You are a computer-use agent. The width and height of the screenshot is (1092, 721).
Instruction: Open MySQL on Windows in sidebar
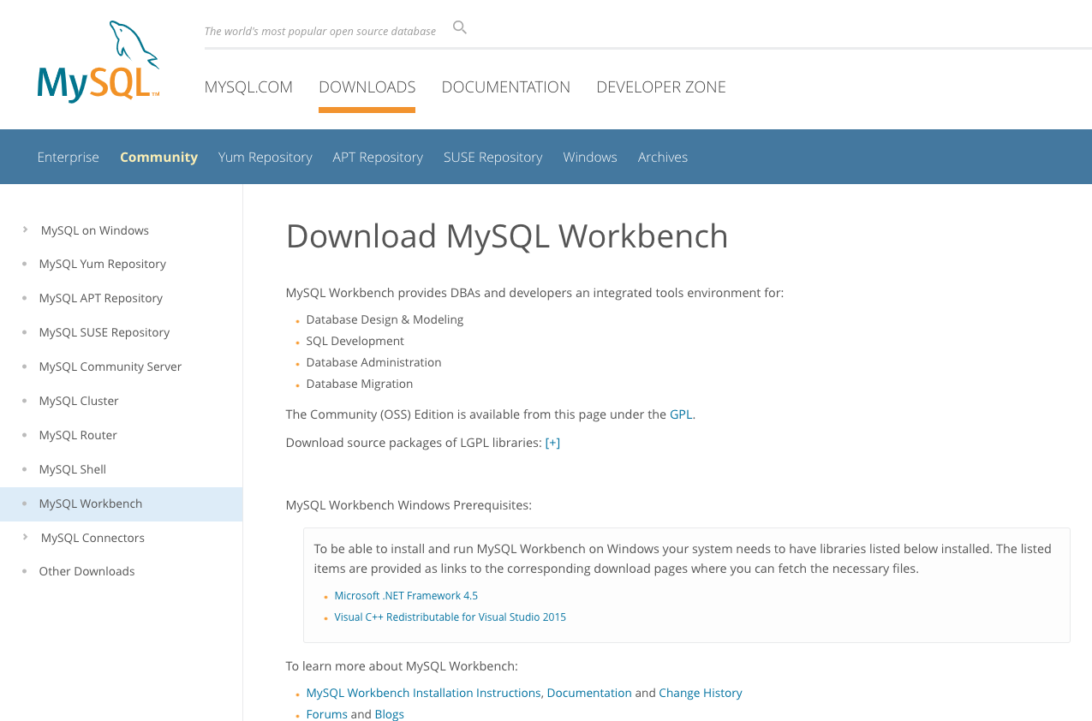tap(95, 230)
